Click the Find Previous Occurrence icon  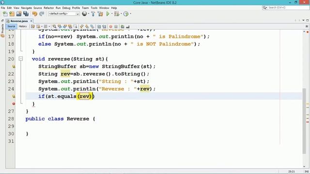[60, 27]
